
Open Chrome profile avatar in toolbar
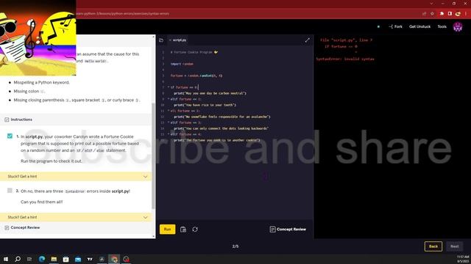(458, 13)
